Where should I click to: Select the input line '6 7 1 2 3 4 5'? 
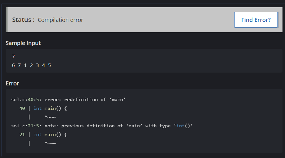pyautogui.click(x=31, y=65)
